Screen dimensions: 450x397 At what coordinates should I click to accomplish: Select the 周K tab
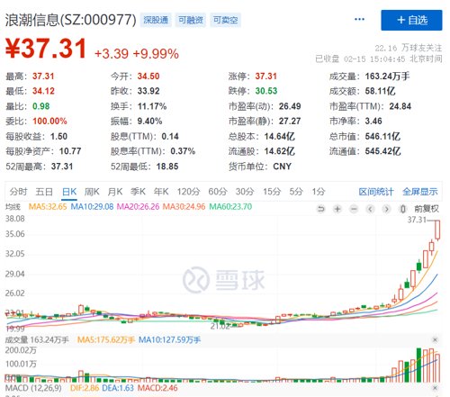tap(92, 192)
